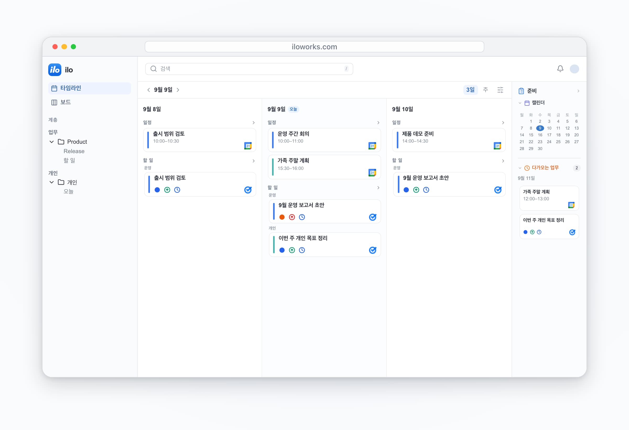The width and height of the screenshot is (629, 430).
Task: Click green priority arrow on timeline 이번 주 개인 목표 정리
Action: 292,250
